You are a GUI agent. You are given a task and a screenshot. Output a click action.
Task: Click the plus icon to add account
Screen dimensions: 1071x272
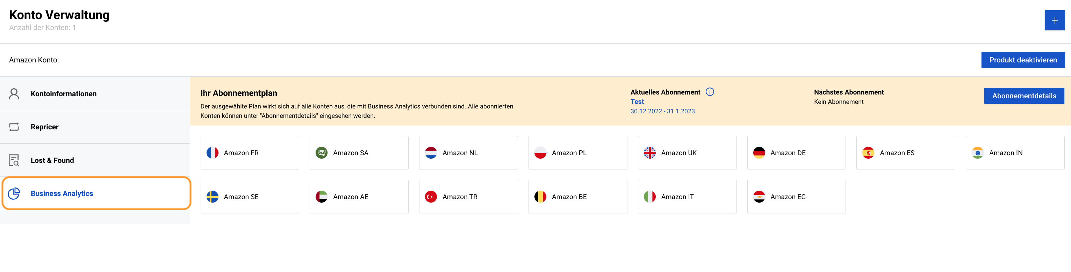tap(1054, 20)
